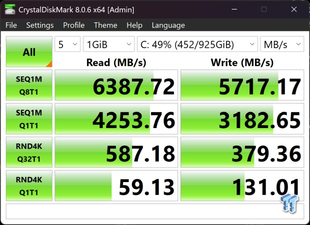Click the CrystalDiskMark app icon in title bar
This screenshot has width=310, height=225.
(x=10, y=9)
